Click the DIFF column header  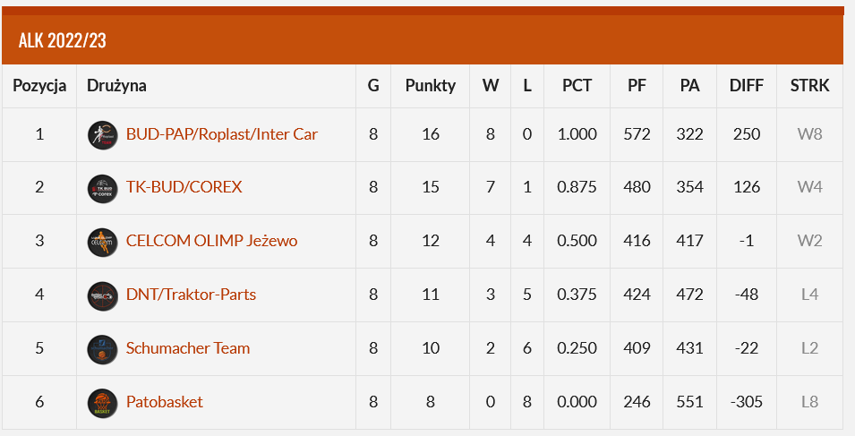(746, 86)
